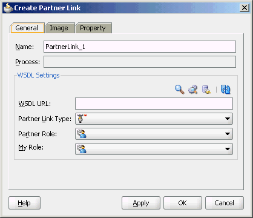Open the service explorer gear-magnifier icon
The width and height of the screenshot is (253, 218).
point(193,90)
